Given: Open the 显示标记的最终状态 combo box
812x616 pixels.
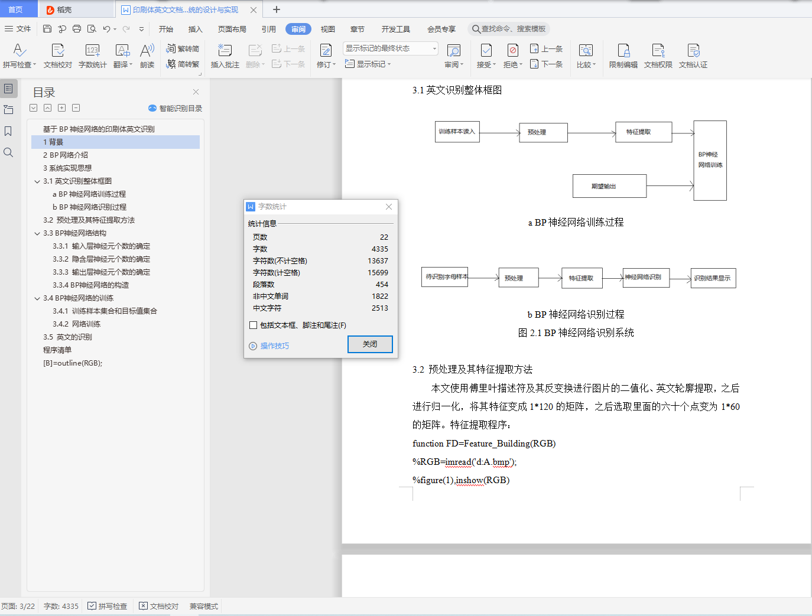Looking at the screenshot, I should click(391, 48).
